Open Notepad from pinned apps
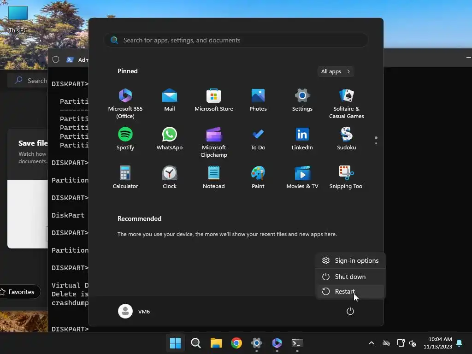472x354 pixels. (214, 177)
